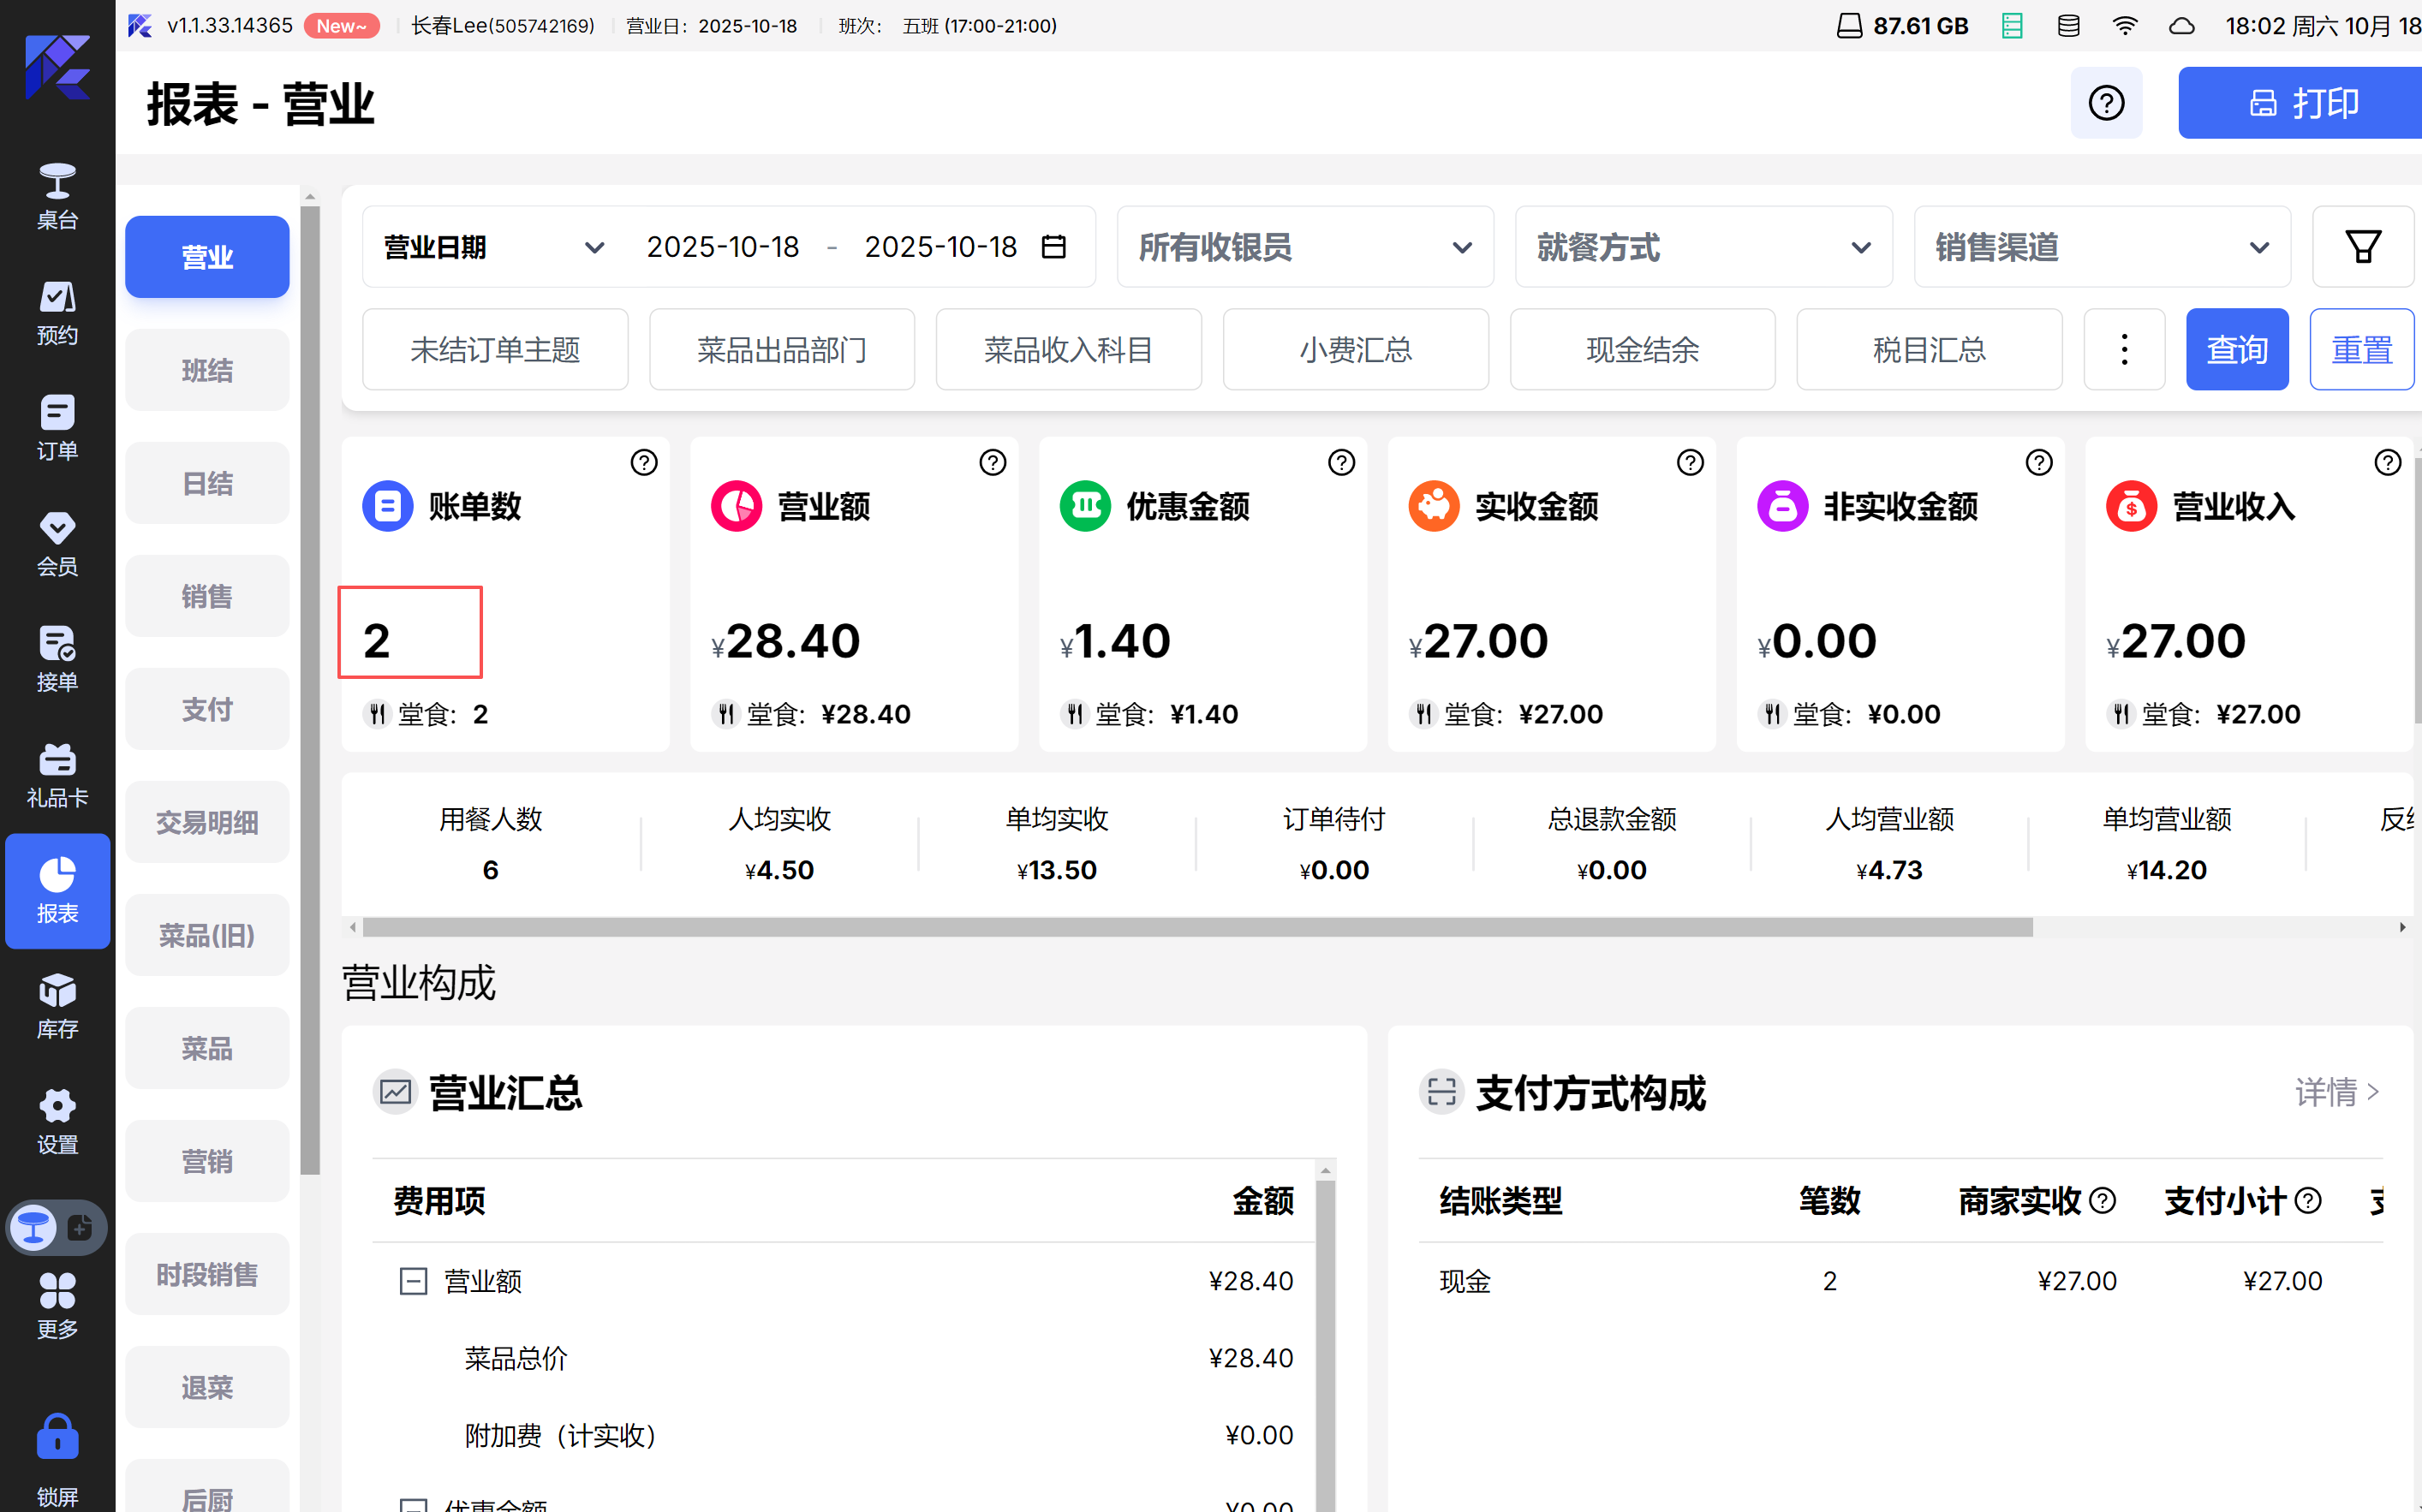Switch to the 班结 report tab
Screen dimensions: 2422x1512
(x=207, y=371)
